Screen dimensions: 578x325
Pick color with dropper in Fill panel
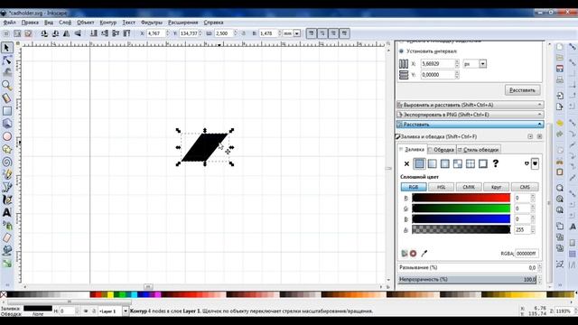(x=424, y=254)
